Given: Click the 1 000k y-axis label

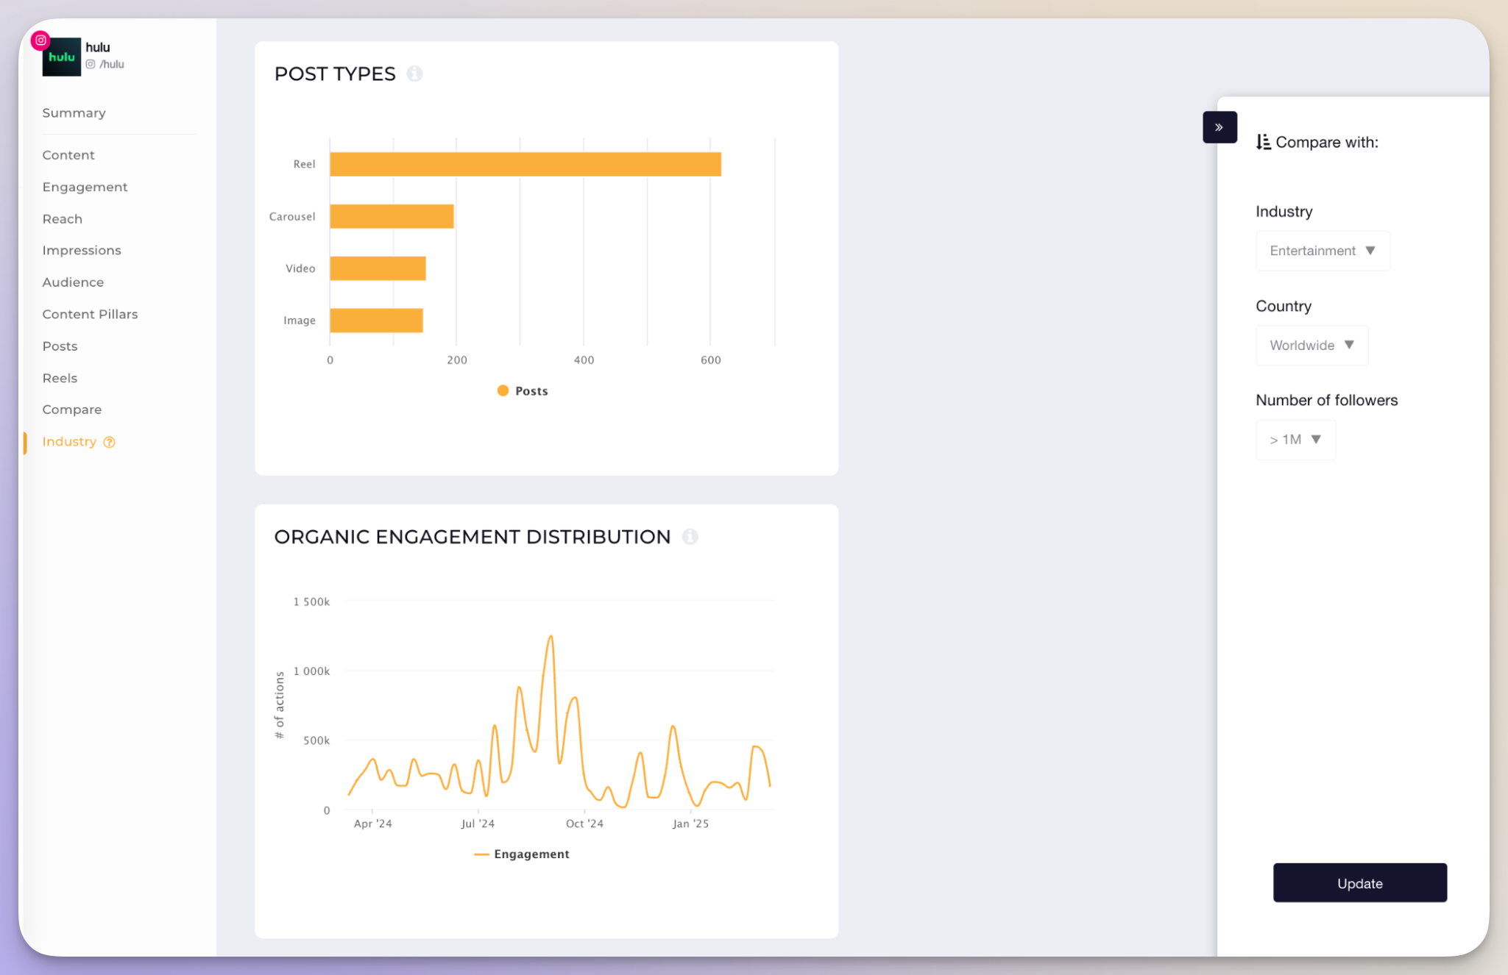Looking at the screenshot, I should [311, 671].
